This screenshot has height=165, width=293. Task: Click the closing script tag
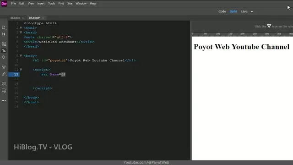pyautogui.click(x=43, y=88)
